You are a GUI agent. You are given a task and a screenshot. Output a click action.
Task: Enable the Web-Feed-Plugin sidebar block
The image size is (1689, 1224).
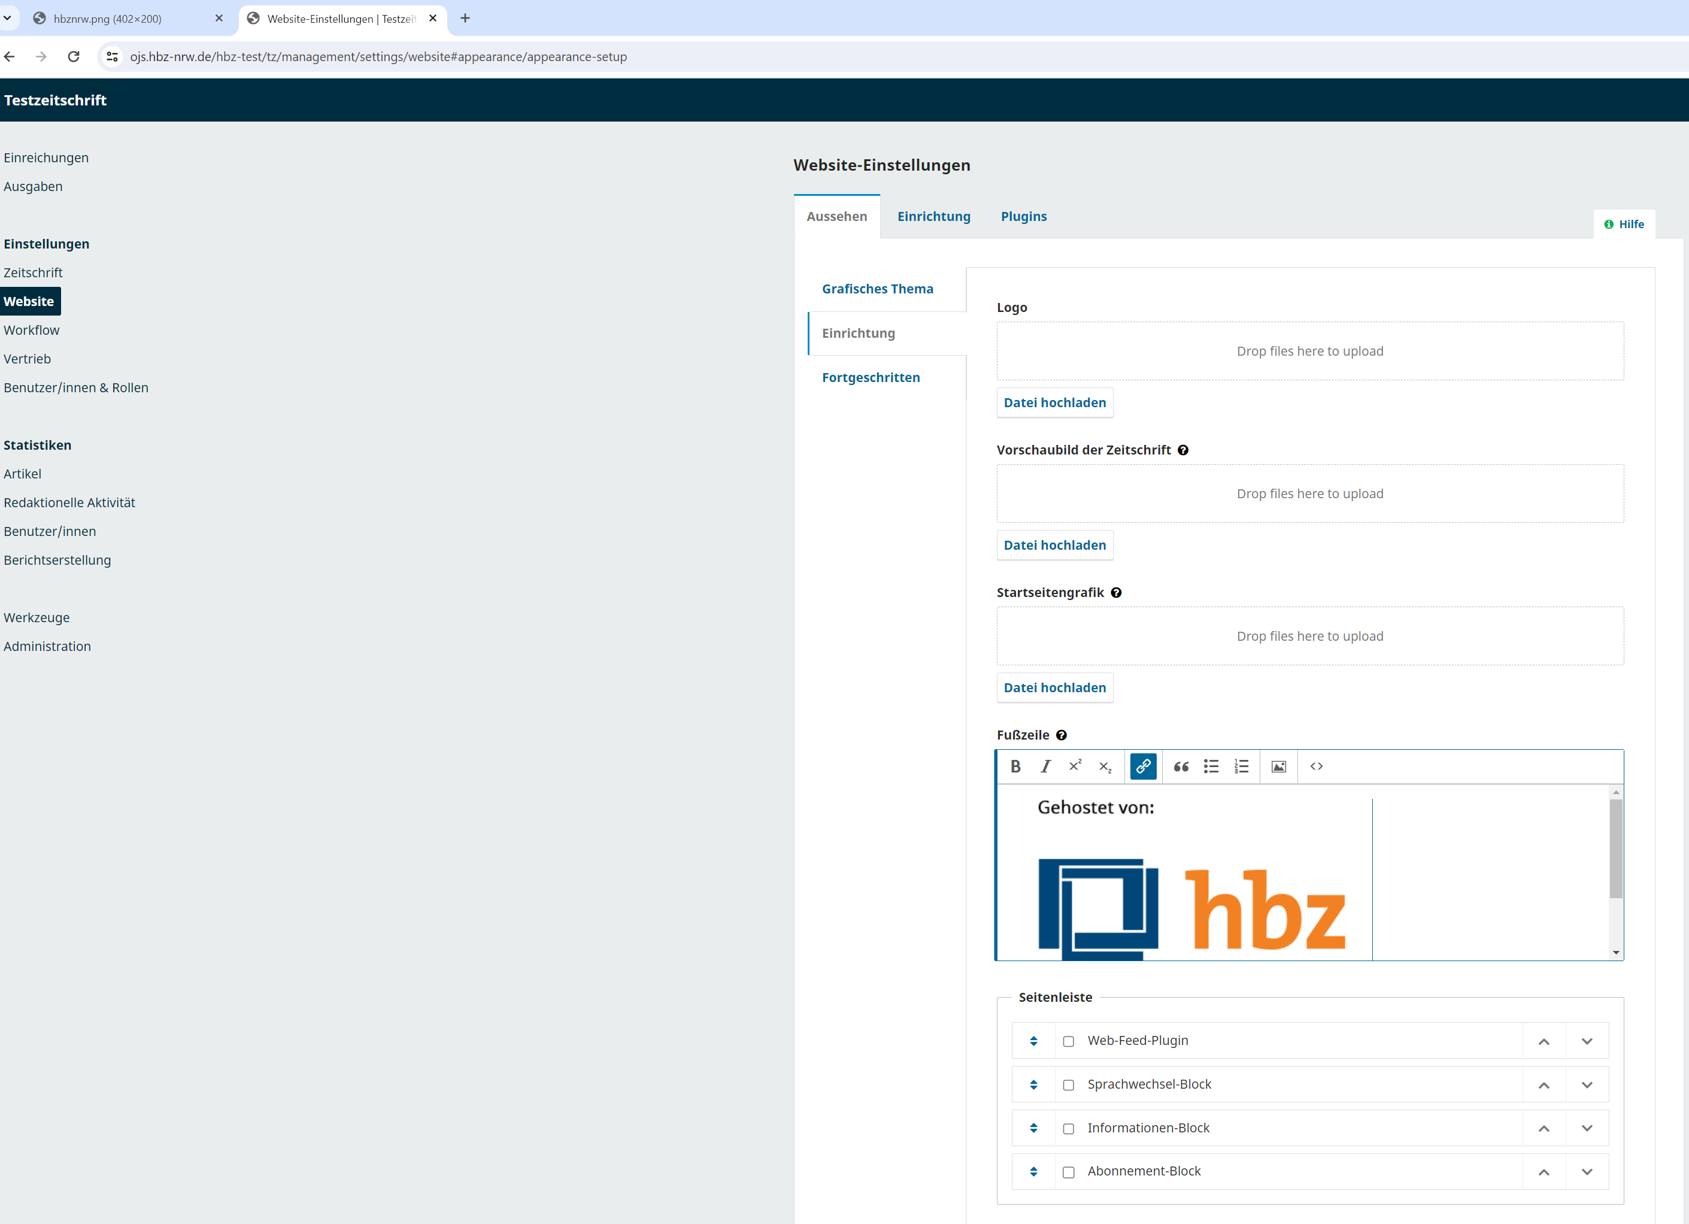click(x=1068, y=1041)
